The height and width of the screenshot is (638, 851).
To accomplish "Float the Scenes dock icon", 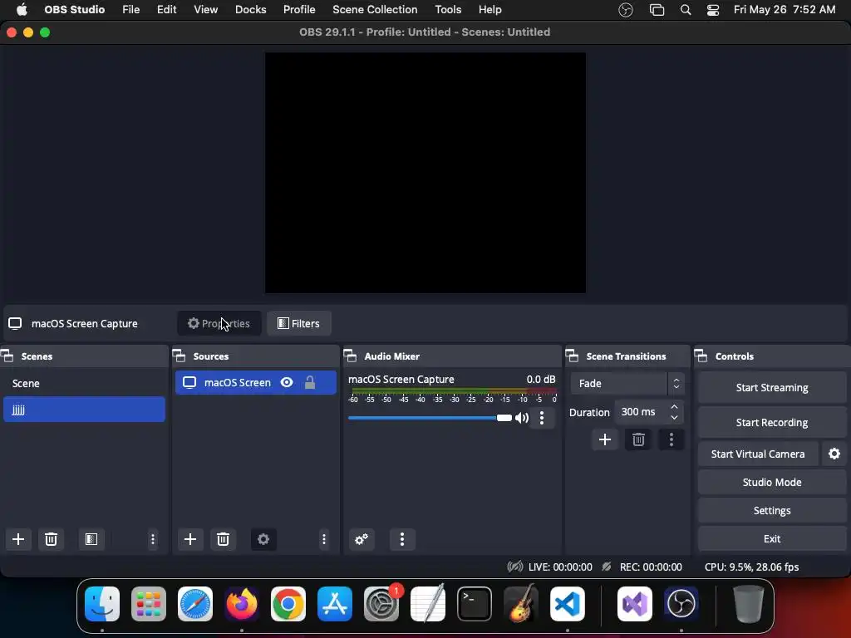I will 7,356.
